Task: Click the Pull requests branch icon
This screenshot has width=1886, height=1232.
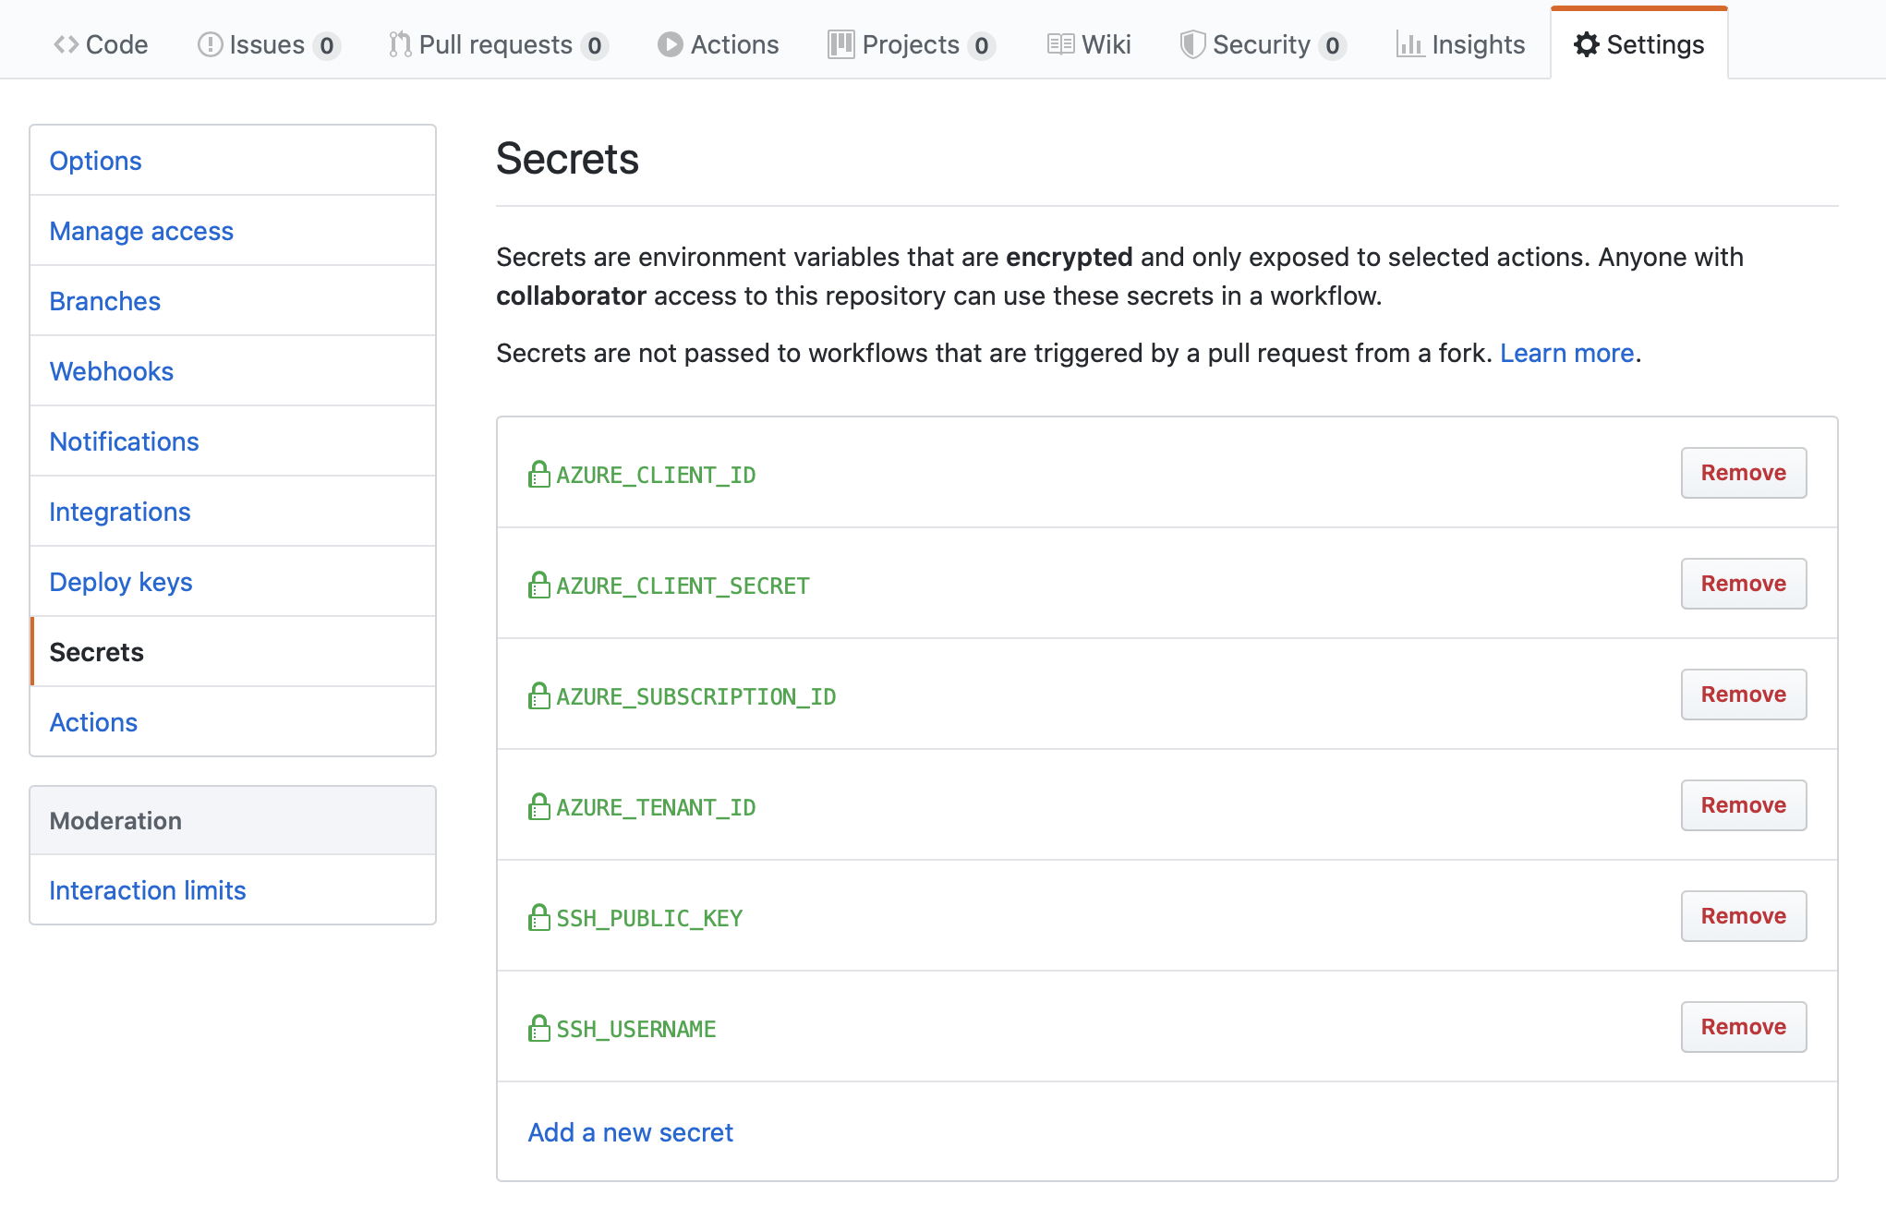Action: [x=400, y=44]
